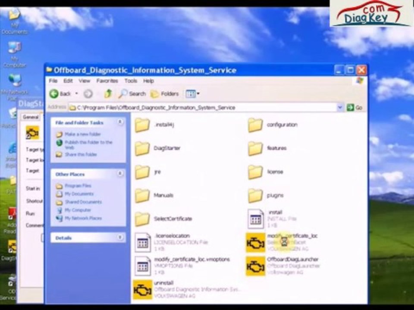414x310 pixels.
Task: Switch to General tab in DiagStarter dialog
Action: pos(31,117)
